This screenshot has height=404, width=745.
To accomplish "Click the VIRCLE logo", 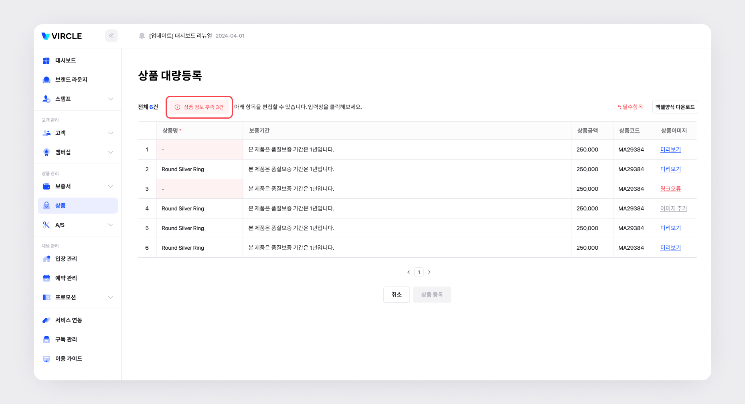I will [x=62, y=36].
